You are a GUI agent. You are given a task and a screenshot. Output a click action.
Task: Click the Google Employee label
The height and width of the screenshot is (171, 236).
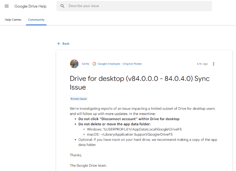click(109, 64)
